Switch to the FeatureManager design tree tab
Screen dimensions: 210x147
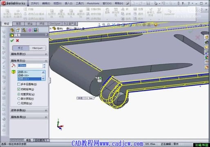(12, 30)
